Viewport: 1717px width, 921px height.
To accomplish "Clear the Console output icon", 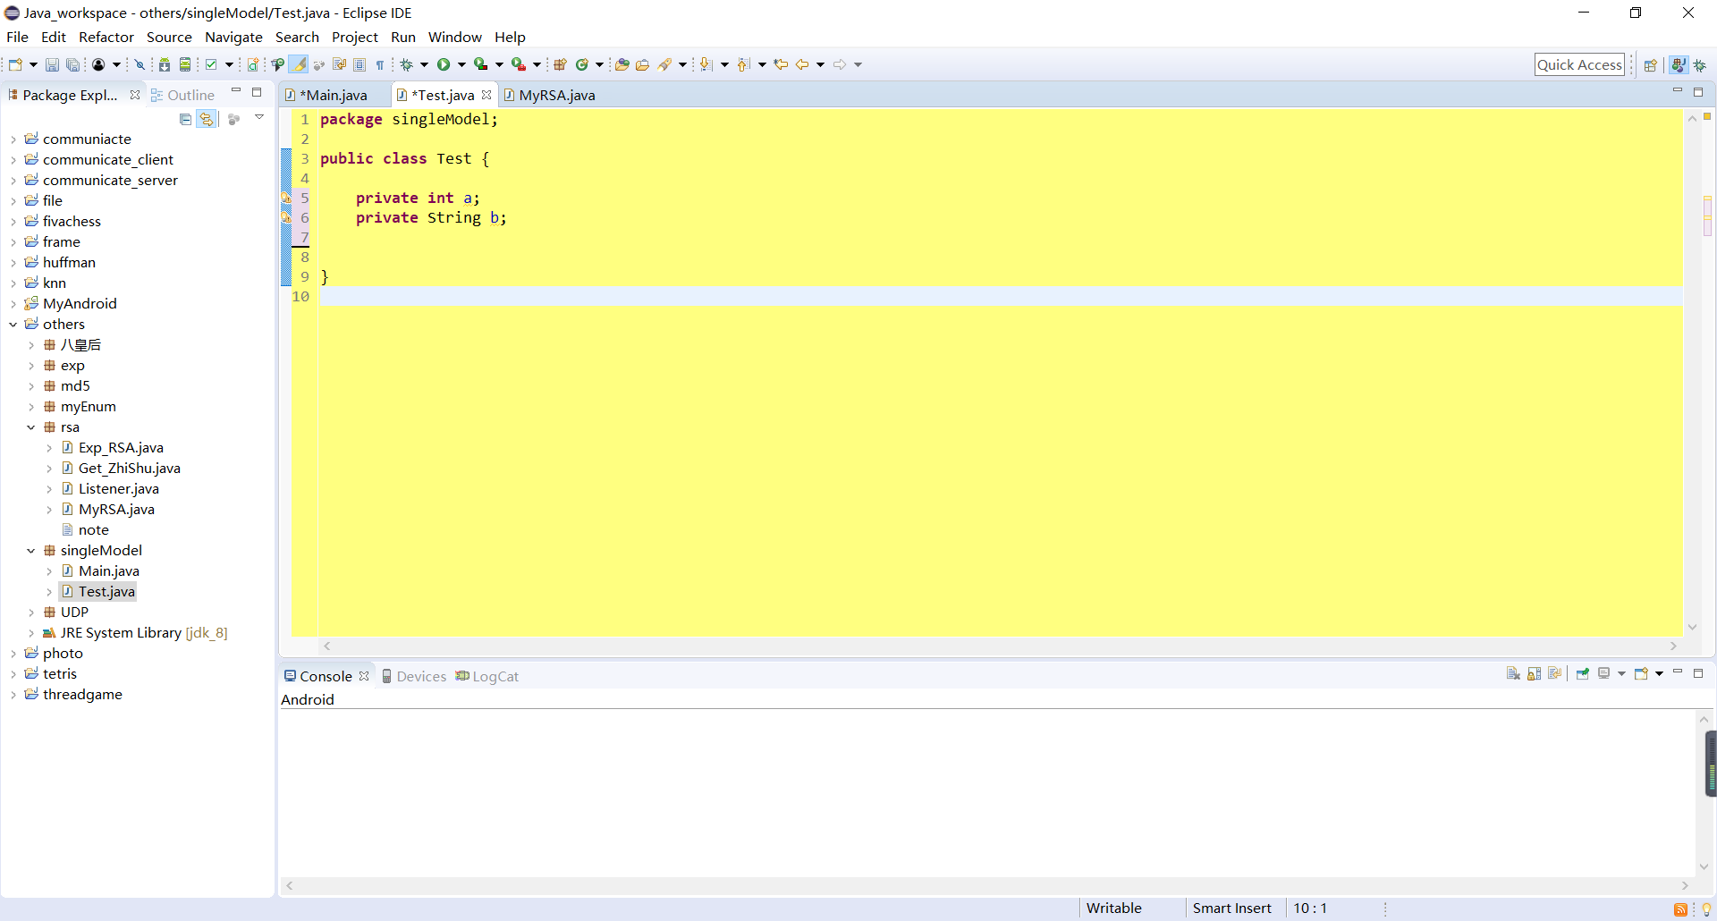I will [x=1513, y=673].
